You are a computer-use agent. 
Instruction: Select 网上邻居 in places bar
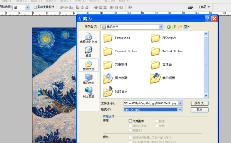[89, 93]
